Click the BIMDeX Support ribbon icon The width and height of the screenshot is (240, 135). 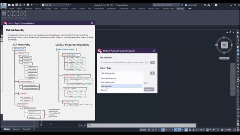23,14
